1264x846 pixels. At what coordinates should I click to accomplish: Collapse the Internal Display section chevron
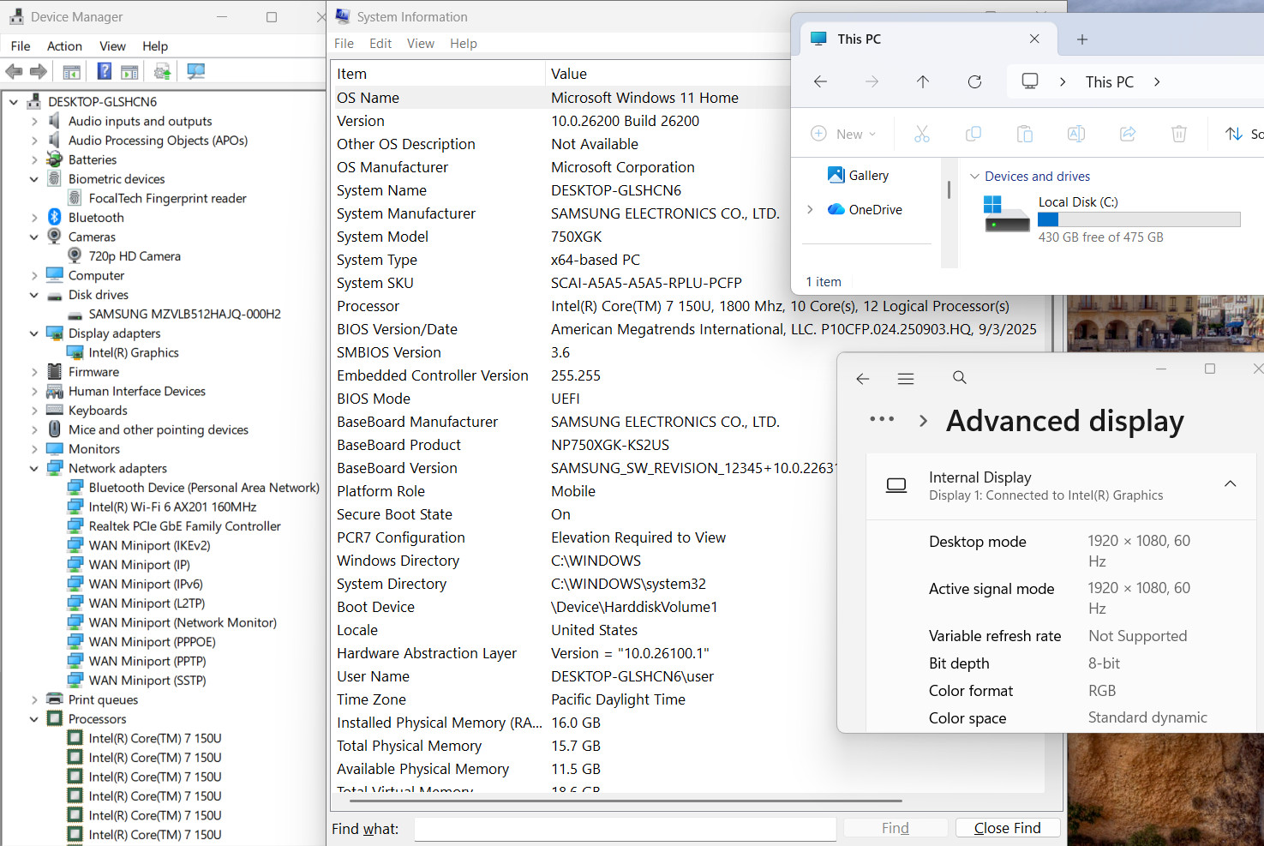pyautogui.click(x=1230, y=484)
